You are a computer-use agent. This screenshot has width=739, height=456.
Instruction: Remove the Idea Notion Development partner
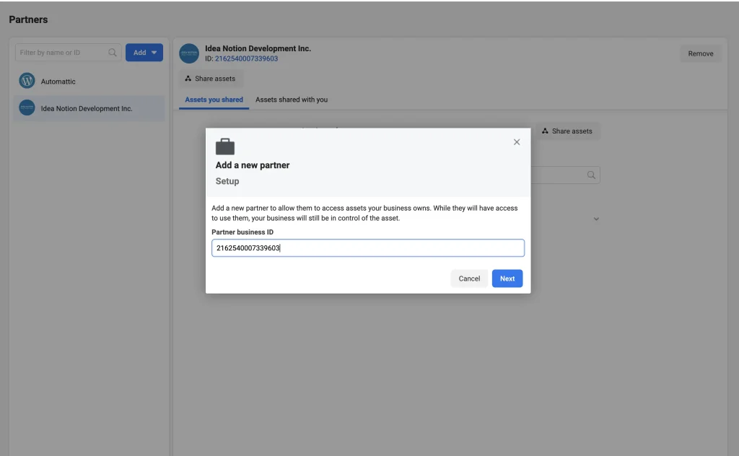click(x=700, y=53)
